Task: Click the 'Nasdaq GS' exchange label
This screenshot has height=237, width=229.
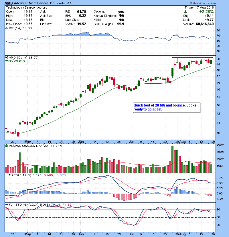Action: [x=64, y=3]
